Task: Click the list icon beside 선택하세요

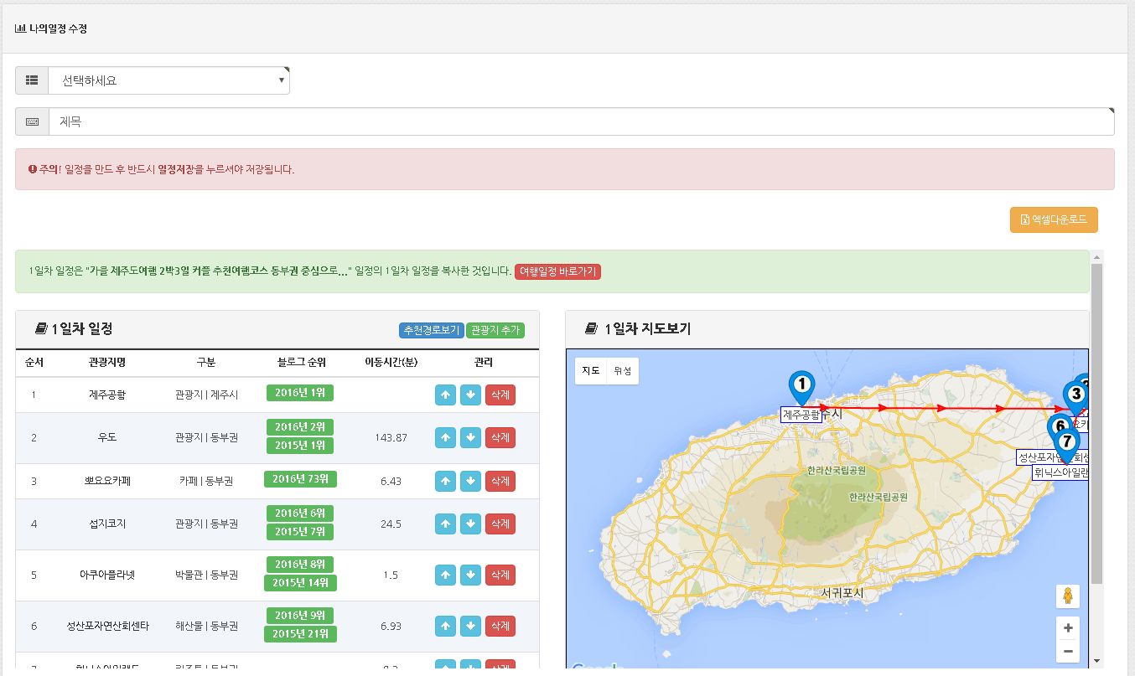Action: 32,80
